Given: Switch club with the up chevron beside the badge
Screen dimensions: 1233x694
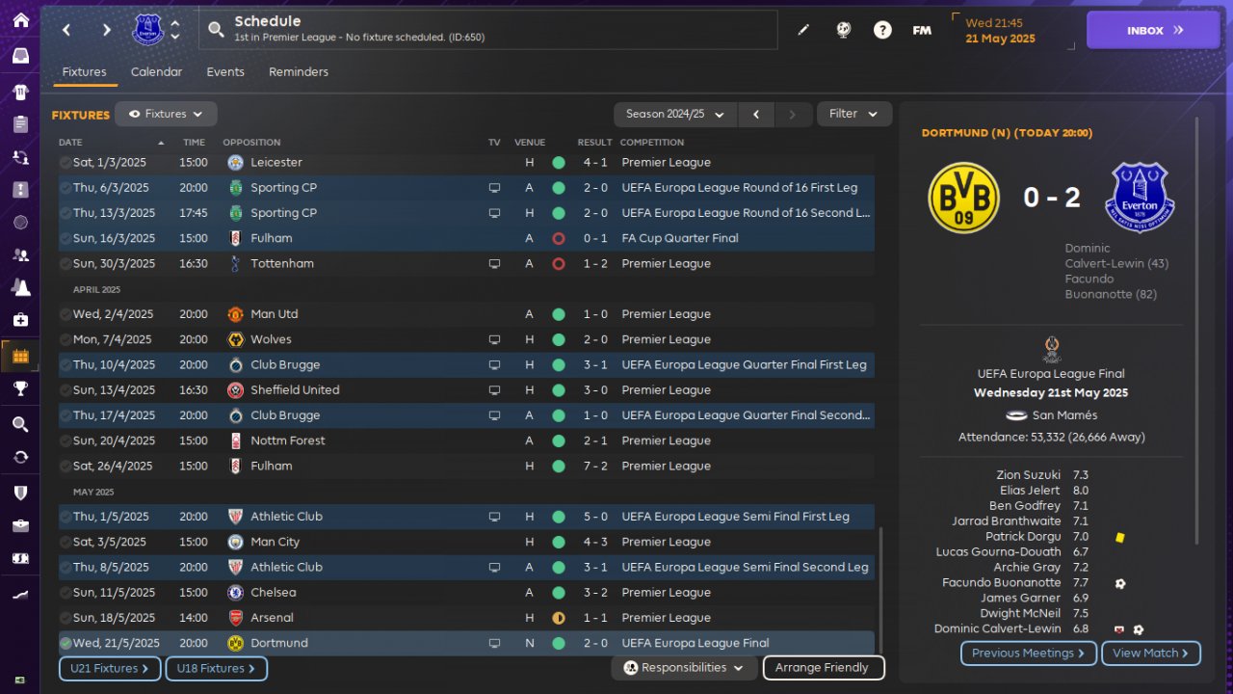Looking at the screenshot, I should click(174, 23).
